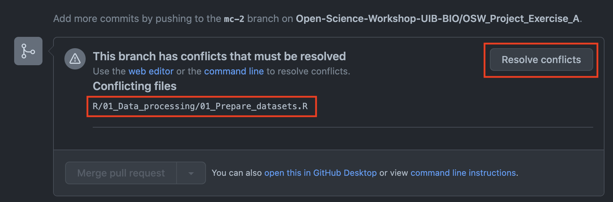Click the conflict warning triangle icon
613x202 pixels.
point(75,59)
